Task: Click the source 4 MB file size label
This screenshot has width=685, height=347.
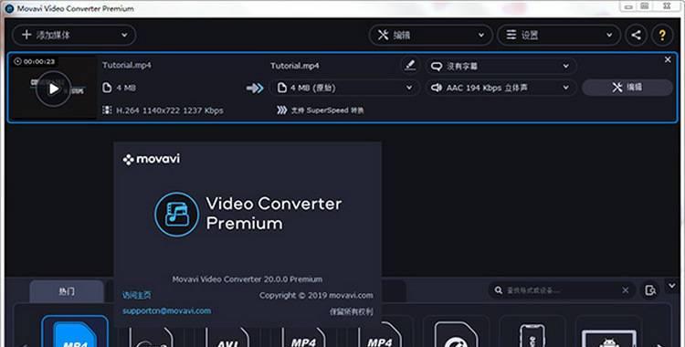Action: [126, 88]
